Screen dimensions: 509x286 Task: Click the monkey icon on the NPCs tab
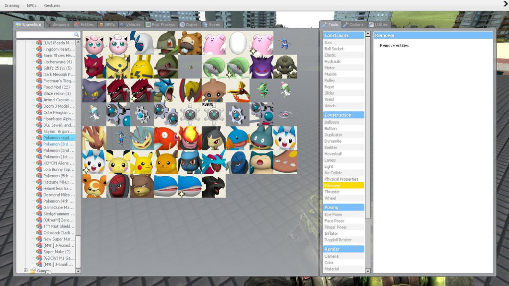coord(101,24)
